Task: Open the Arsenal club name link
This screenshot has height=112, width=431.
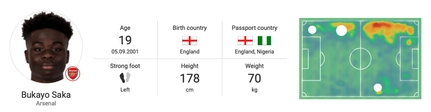Action: (46, 103)
